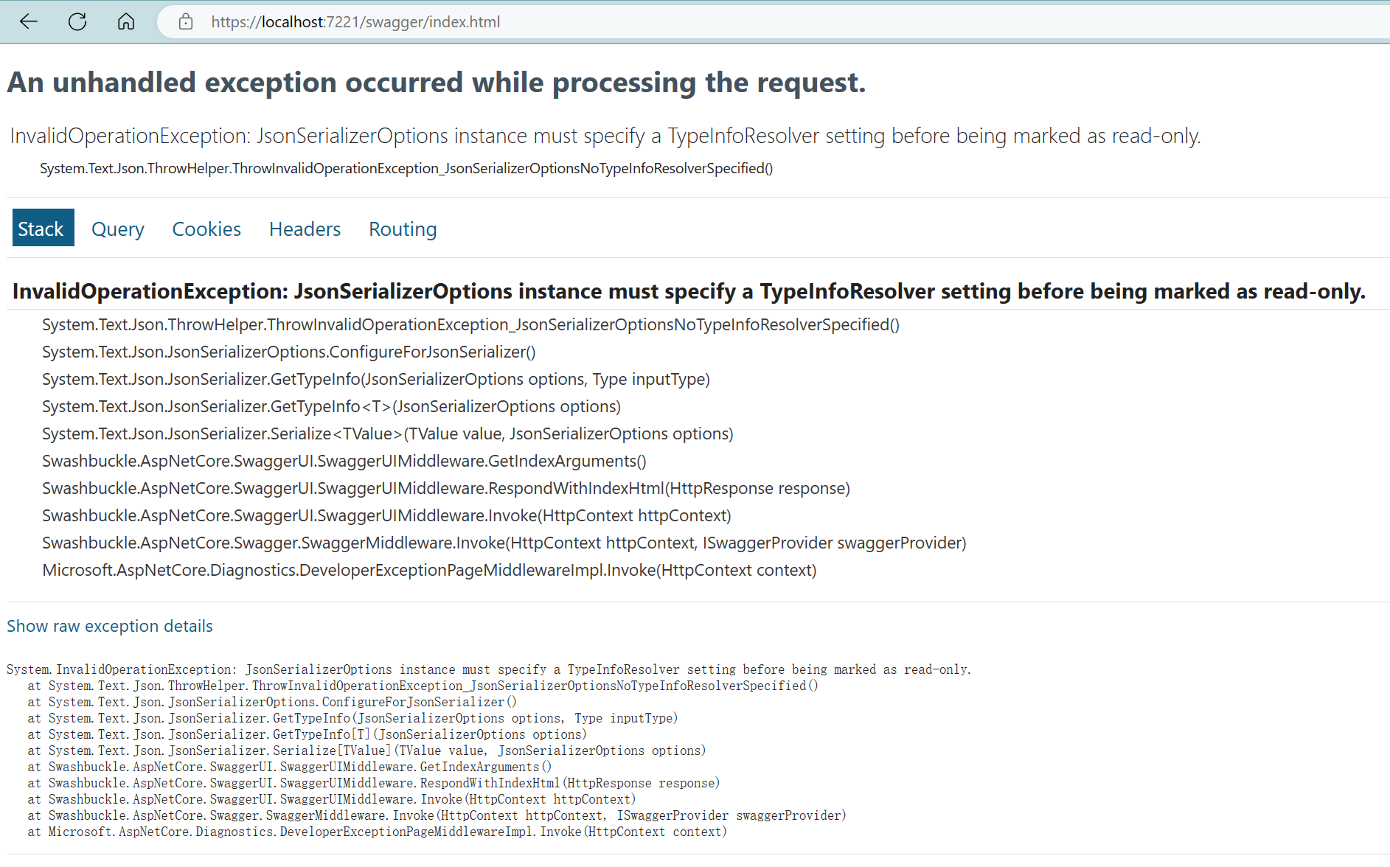Viewport: 1390px width, 867px height.
Task: Click the GetIndexArguments stack frame
Action: coord(344,461)
